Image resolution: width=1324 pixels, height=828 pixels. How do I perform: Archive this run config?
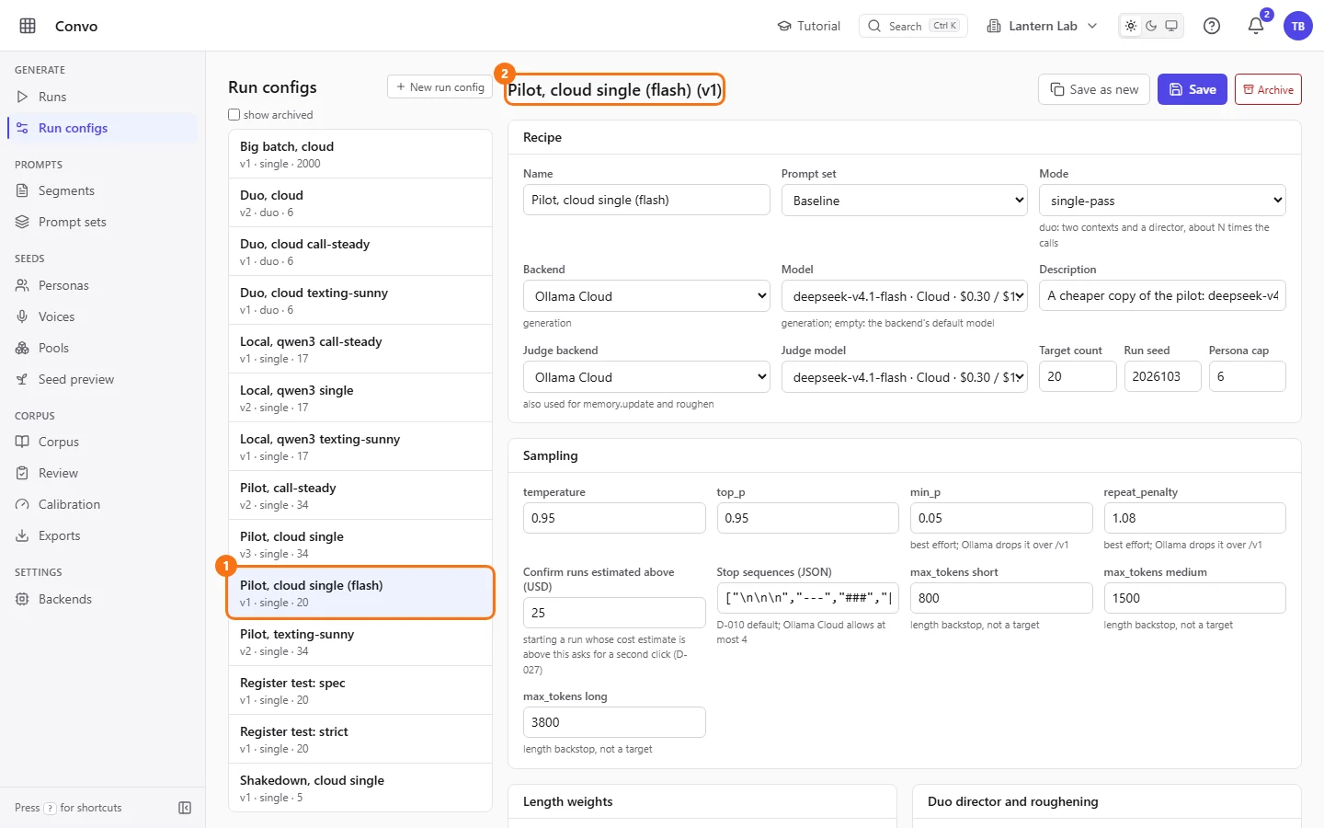pos(1268,89)
